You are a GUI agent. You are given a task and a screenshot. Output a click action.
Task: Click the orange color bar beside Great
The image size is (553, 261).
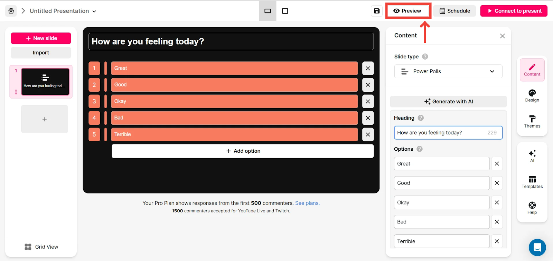pyautogui.click(x=105, y=68)
